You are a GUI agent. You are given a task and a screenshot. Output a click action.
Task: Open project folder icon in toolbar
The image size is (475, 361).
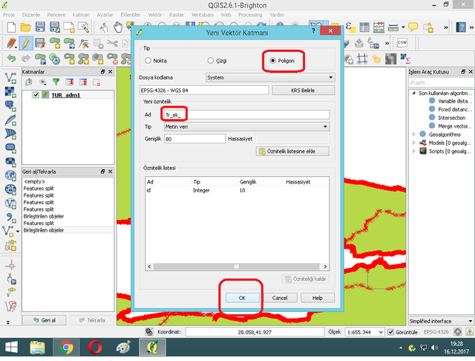(26, 27)
